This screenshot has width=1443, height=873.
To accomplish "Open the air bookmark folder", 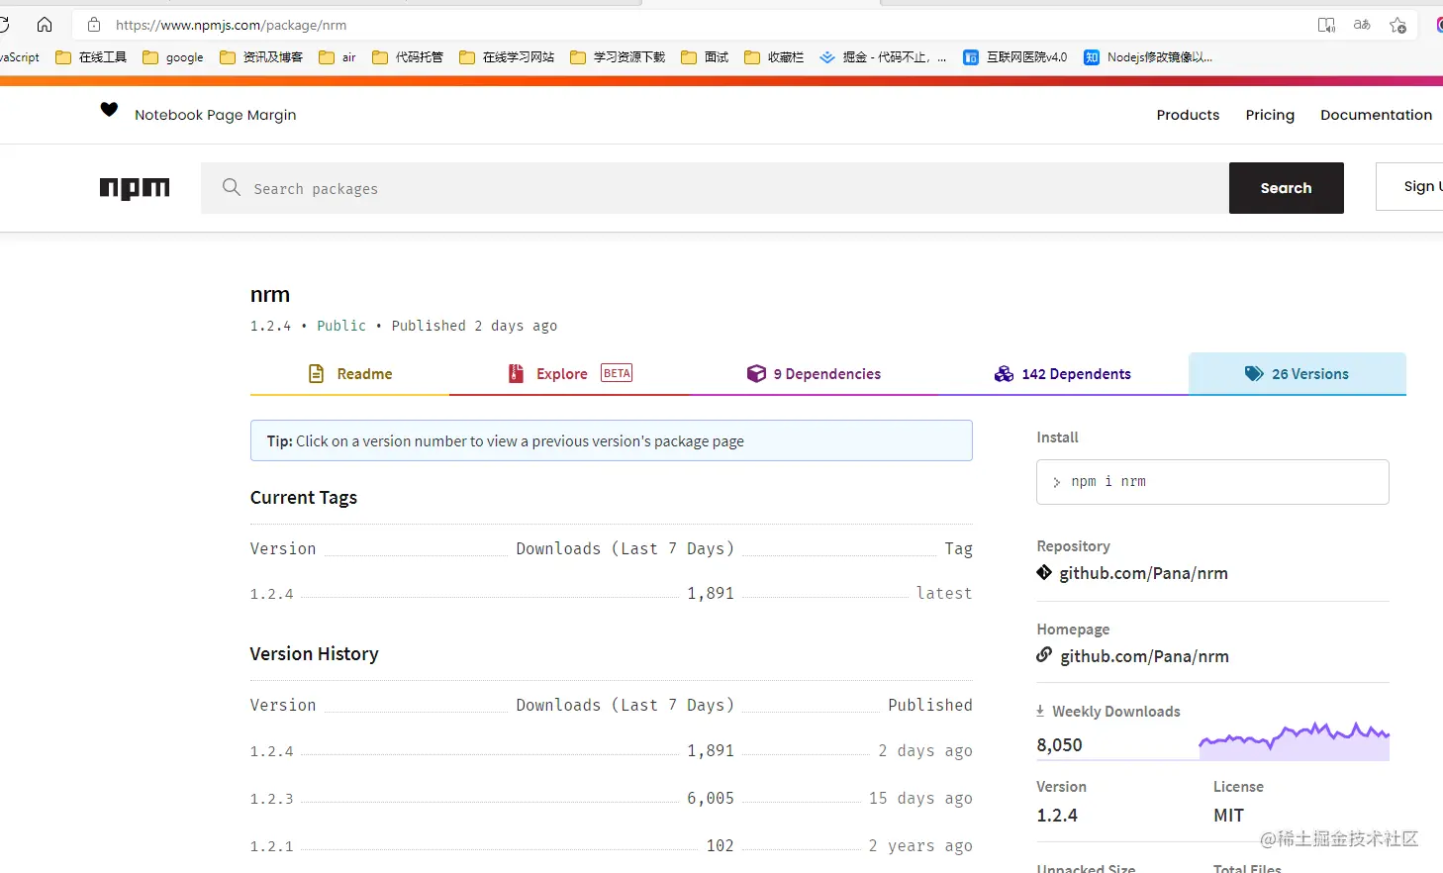I will [337, 57].
